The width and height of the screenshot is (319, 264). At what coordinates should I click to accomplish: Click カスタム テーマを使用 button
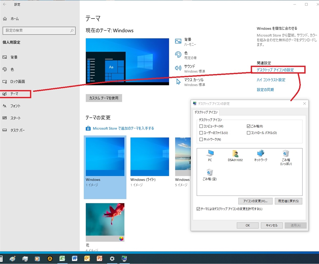(104, 98)
